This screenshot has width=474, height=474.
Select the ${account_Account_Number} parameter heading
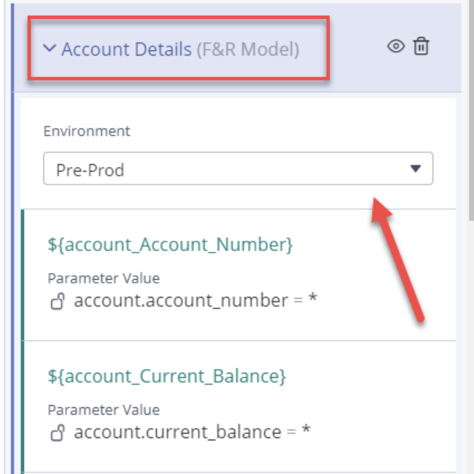[170, 244]
